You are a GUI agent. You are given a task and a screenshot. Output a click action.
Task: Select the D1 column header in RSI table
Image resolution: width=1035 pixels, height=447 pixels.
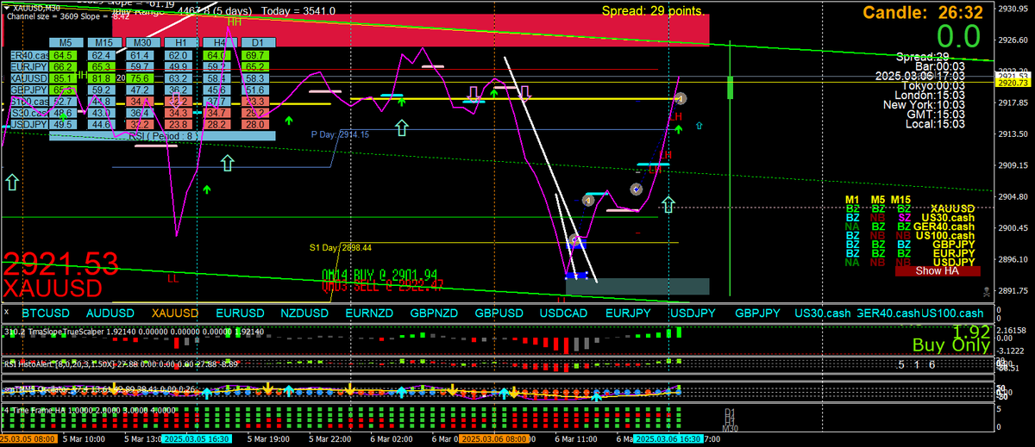pyautogui.click(x=257, y=42)
